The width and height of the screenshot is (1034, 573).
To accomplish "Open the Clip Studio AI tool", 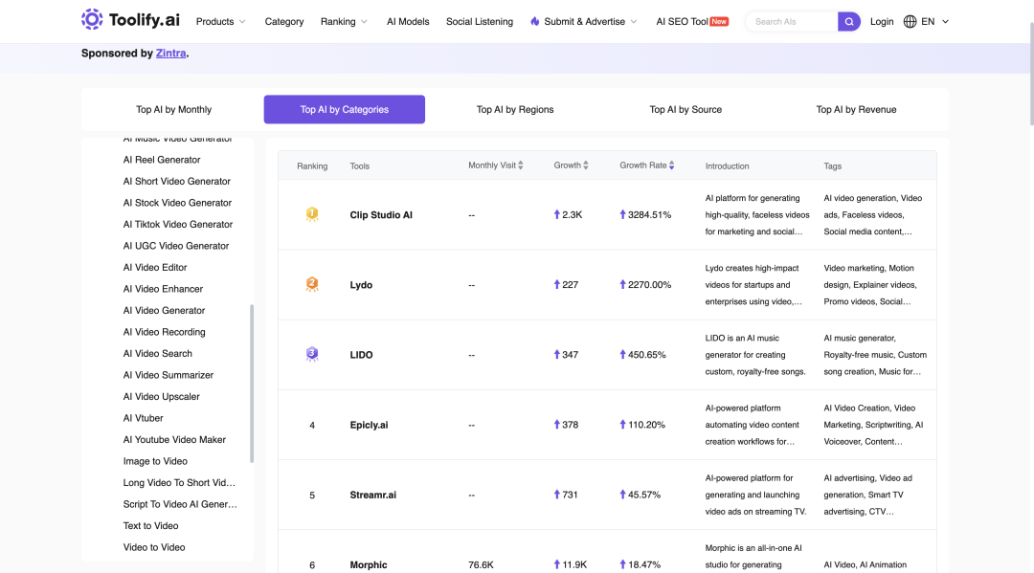I will coord(381,214).
